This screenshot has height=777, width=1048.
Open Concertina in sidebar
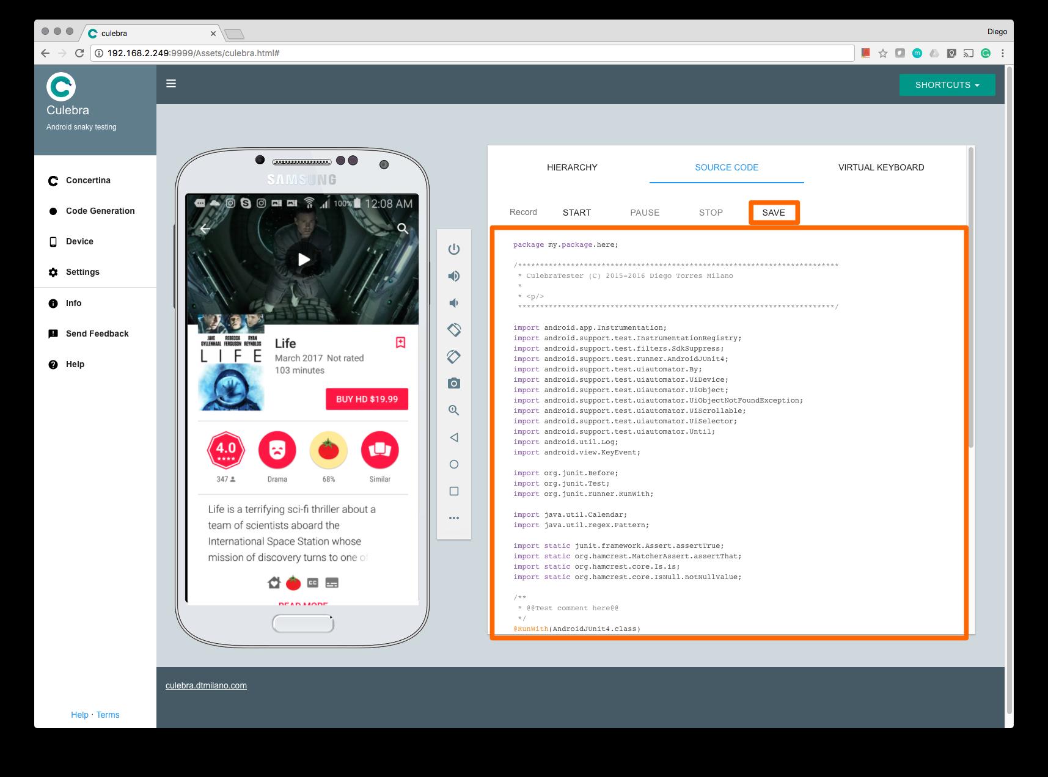[x=88, y=180]
